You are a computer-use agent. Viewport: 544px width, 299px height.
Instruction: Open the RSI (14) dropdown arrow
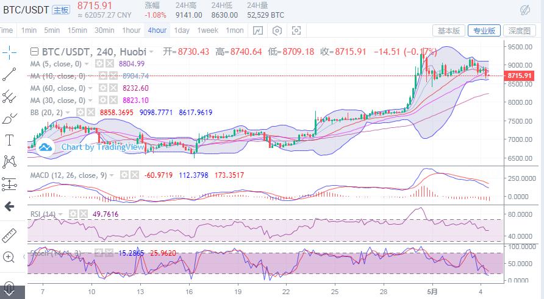coord(62,214)
